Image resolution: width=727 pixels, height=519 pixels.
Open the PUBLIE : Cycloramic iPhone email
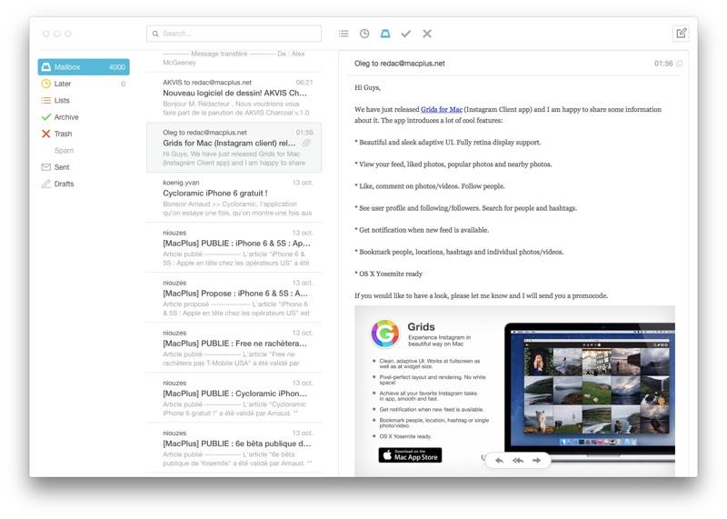[234, 398]
